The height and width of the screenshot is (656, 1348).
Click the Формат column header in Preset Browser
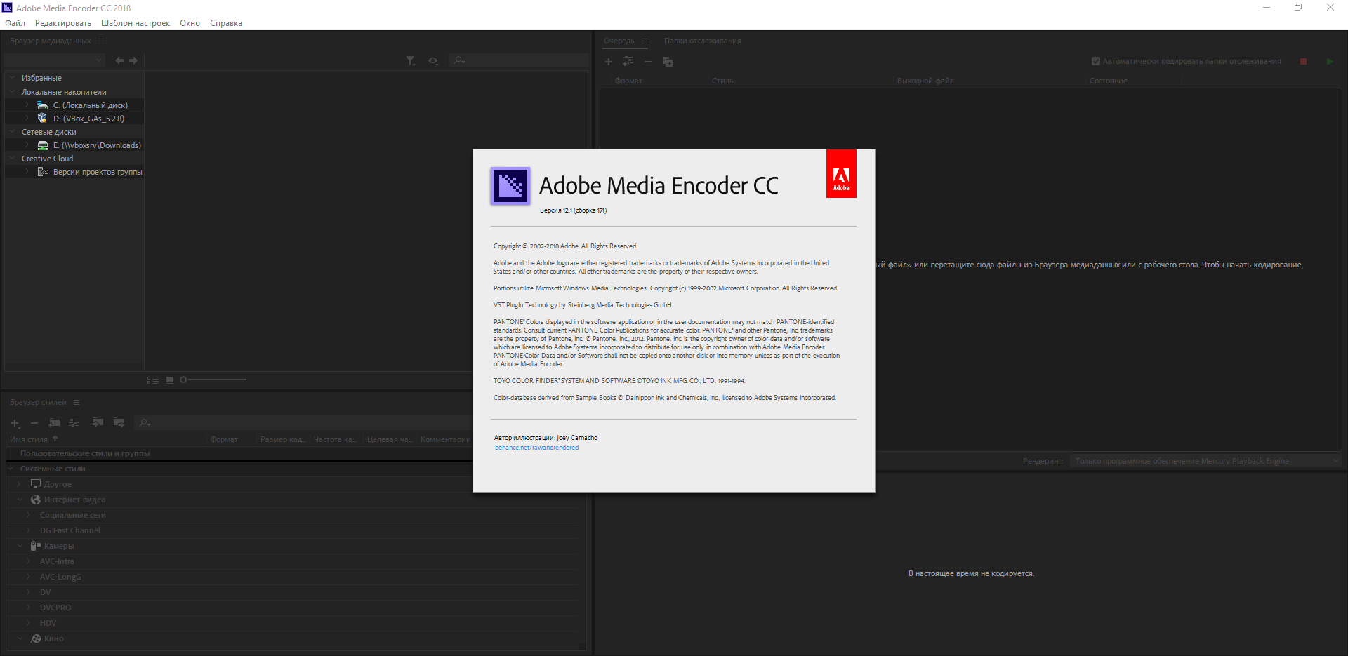(x=224, y=439)
